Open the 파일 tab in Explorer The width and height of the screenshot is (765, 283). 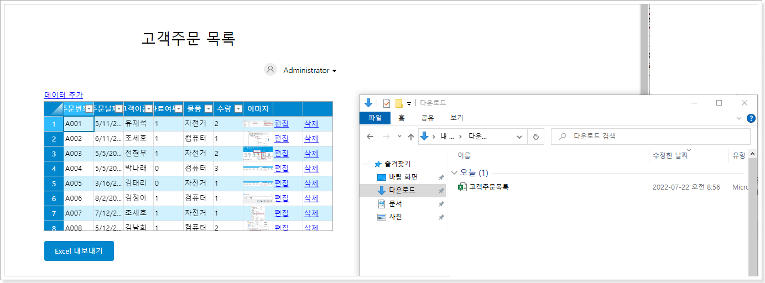coord(375,118)
